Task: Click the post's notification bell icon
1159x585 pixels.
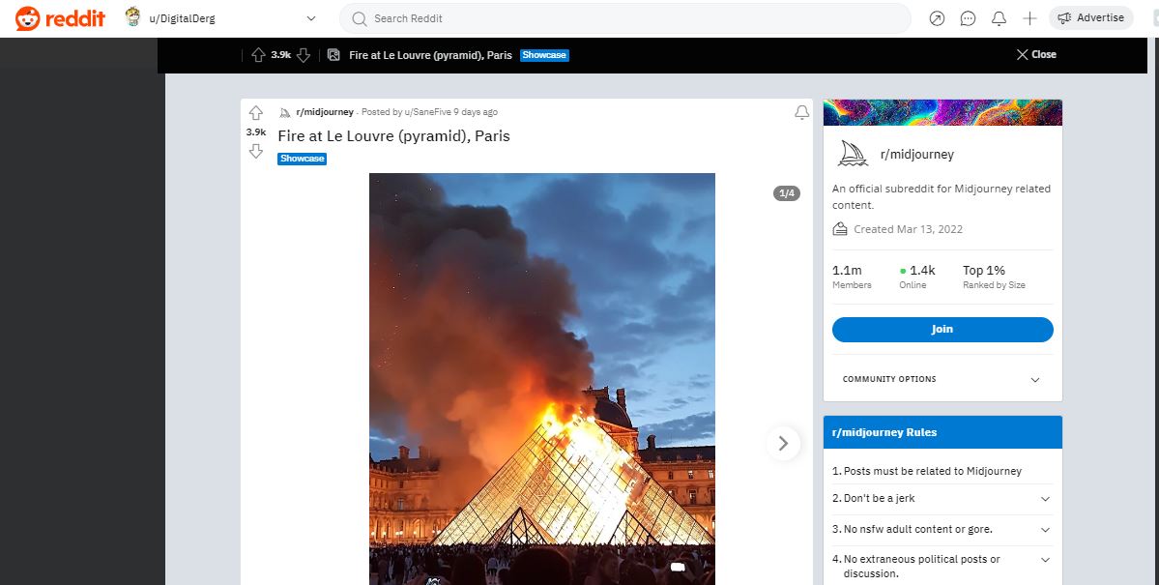Action: pos(801,113)
